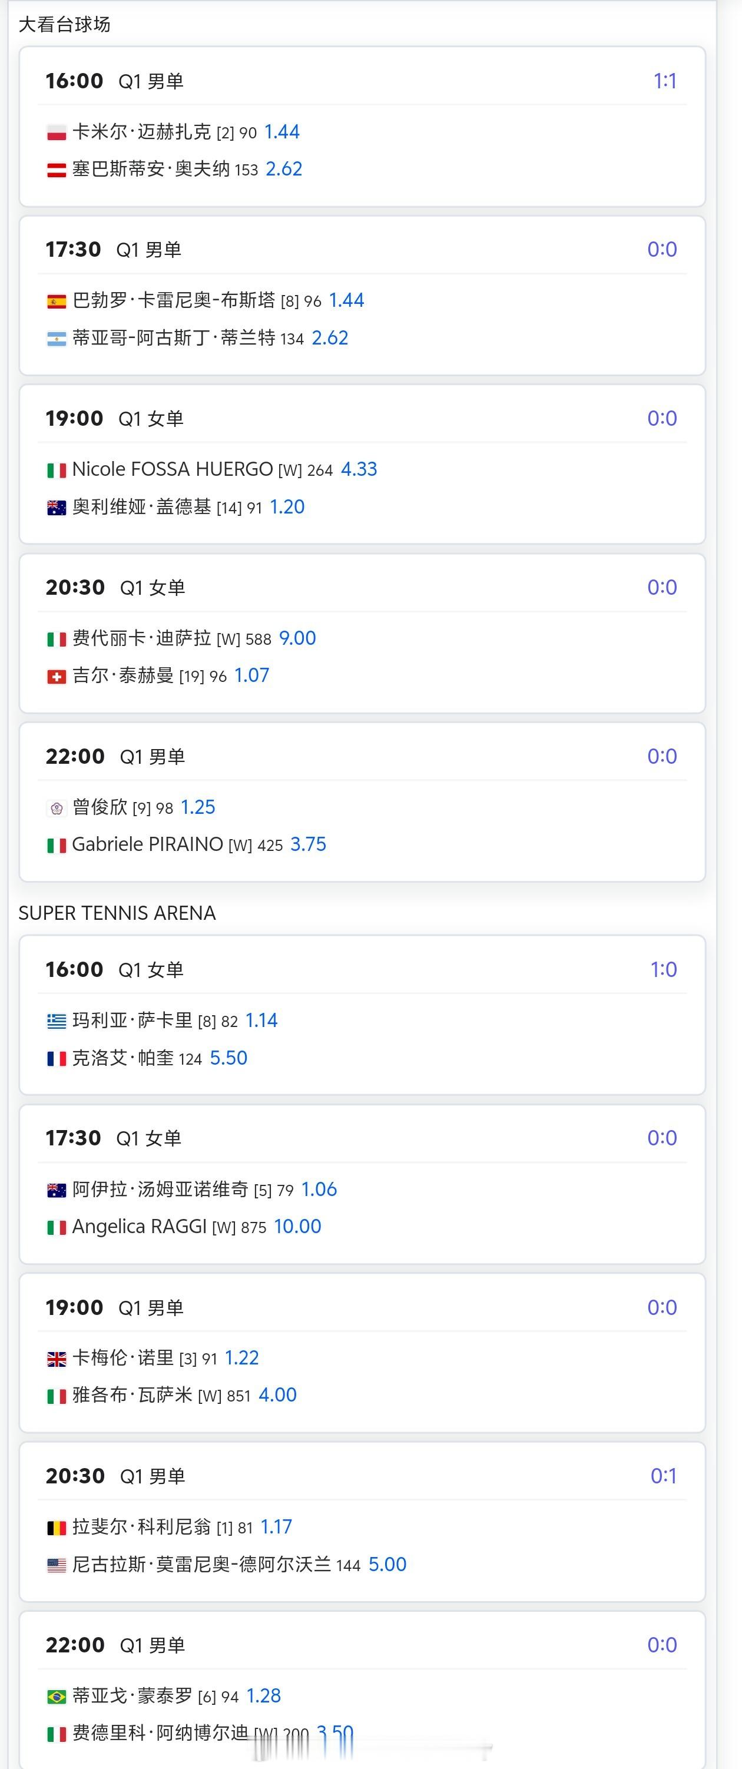
Task: Click UK flag beside 卡梅伦·诺里
Action: coord(57,1359)
